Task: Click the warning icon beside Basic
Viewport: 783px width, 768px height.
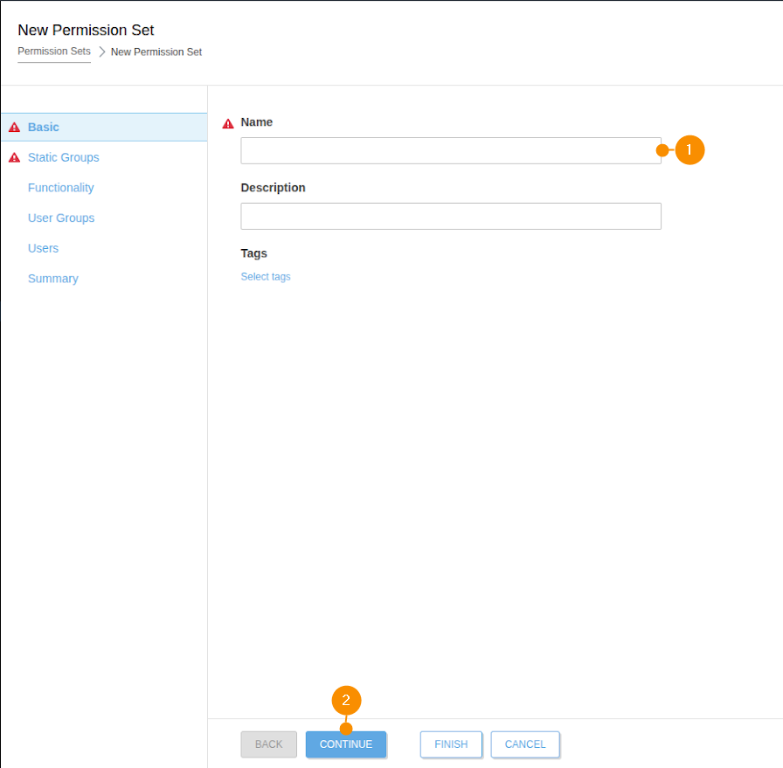Action: pos(14,128)
